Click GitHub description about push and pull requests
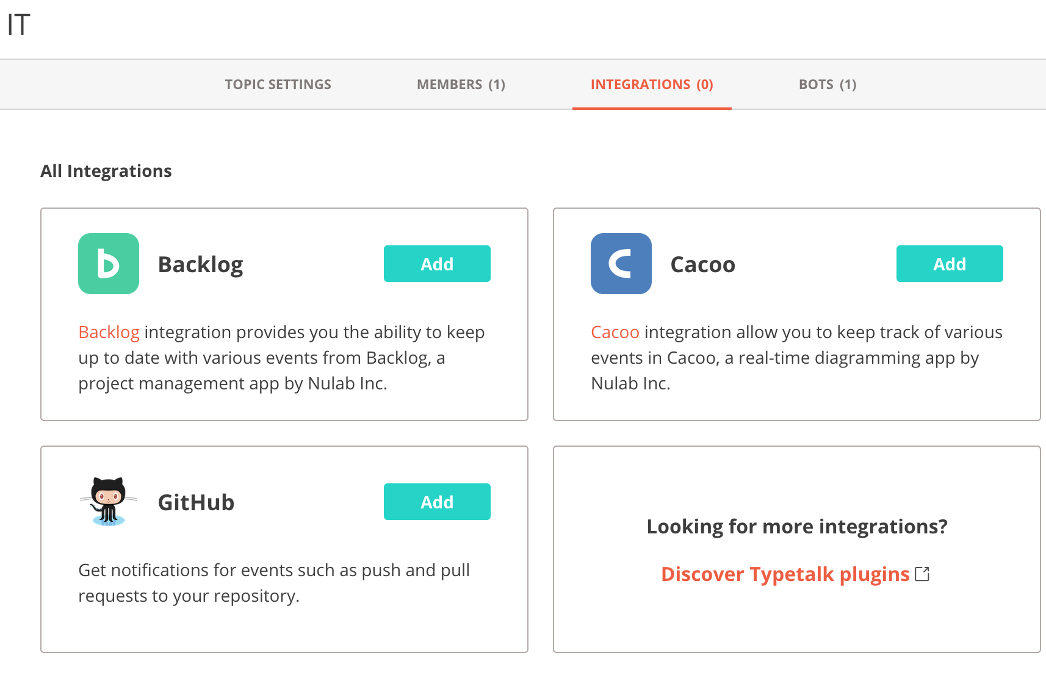 [x=274, y=583]
